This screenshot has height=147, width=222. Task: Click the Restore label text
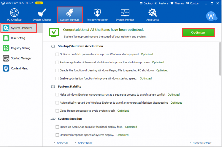163,3
